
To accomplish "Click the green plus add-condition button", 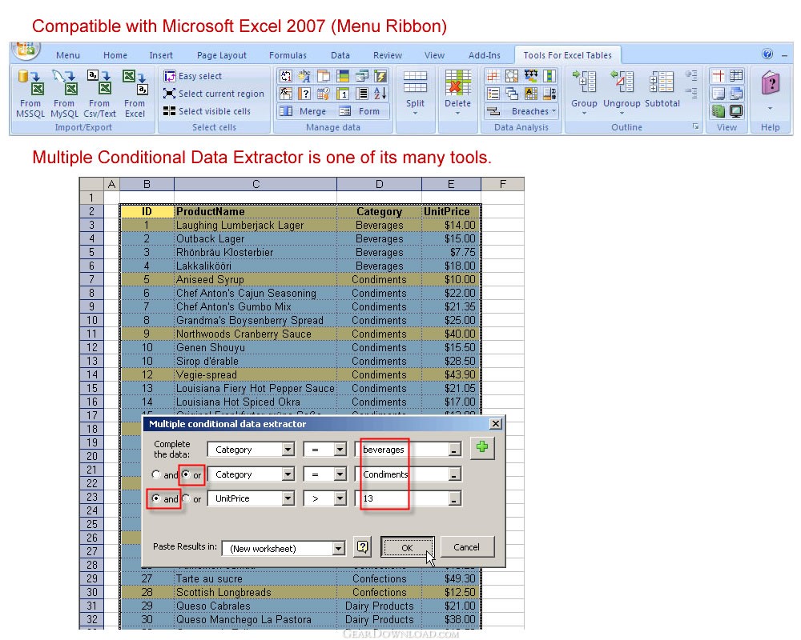I will [x=481, y=447].
